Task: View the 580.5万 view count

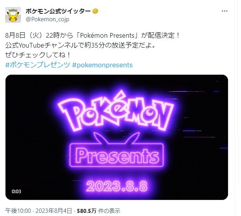Action: 86,211
